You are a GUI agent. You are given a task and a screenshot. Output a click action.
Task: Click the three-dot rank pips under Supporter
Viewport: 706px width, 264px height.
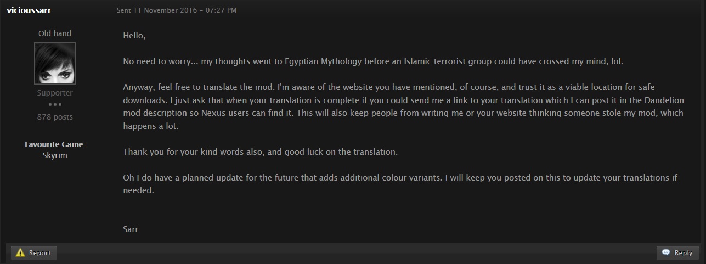pyautogui.click(x=55, y=105)
